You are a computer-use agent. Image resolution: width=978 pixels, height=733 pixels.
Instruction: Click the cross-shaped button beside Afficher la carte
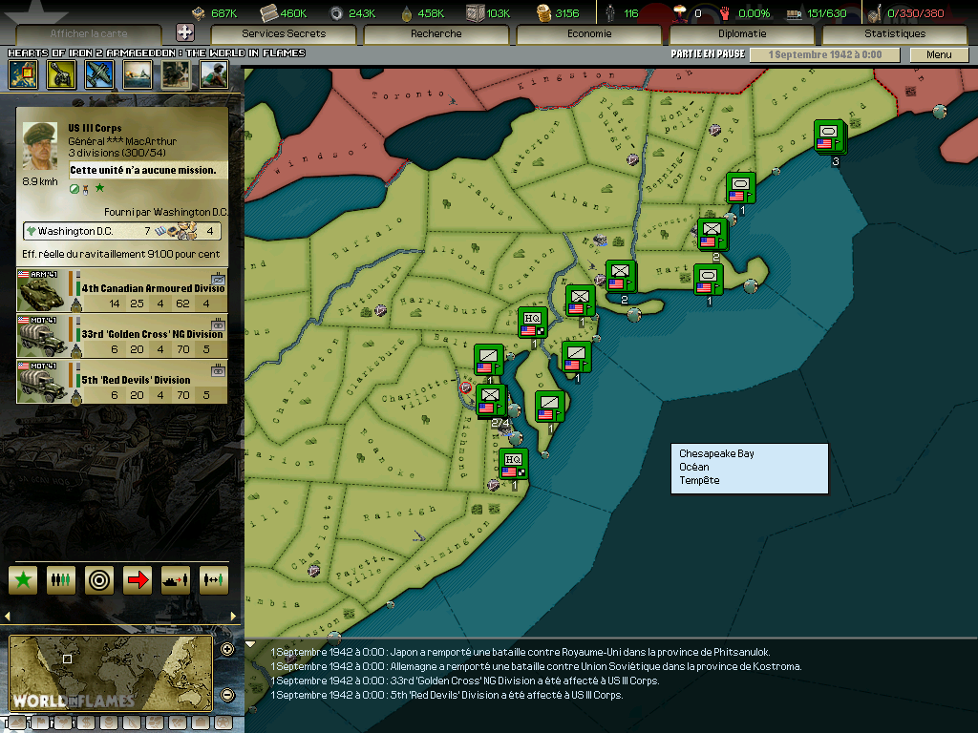tap(184, 32)
